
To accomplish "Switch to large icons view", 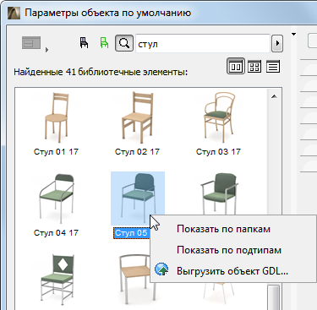I will [x=236, y=67].
